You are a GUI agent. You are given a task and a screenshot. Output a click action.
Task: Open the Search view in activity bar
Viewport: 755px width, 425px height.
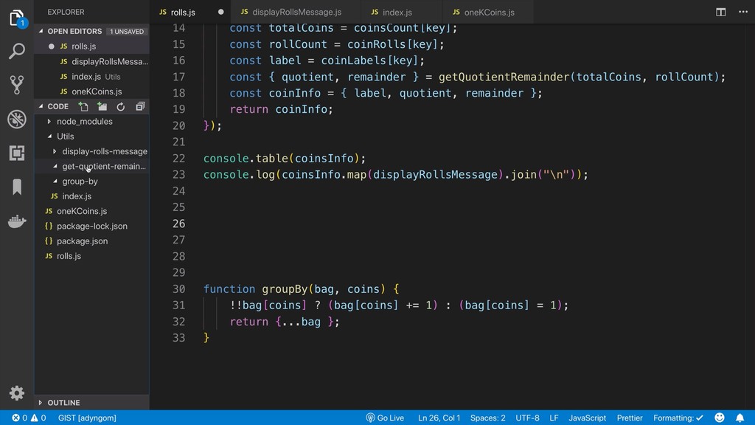(17, 51)
